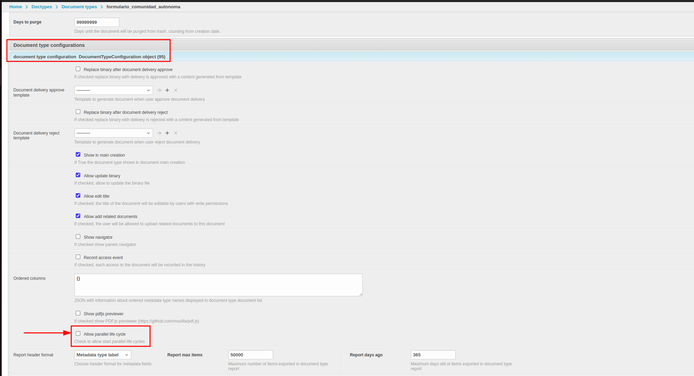Toggle Record access event checkbox
Image resolution: width=694 pixels, height=376 pixels.
pos(78,257)
